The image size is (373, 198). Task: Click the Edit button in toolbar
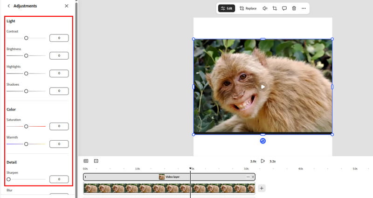click(x=227, y=8)
